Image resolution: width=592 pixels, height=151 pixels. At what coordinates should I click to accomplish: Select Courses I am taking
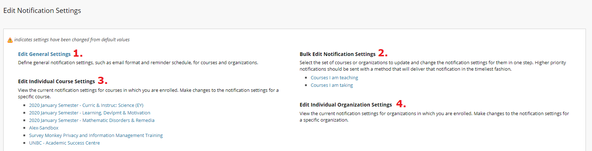click(332, 85)
